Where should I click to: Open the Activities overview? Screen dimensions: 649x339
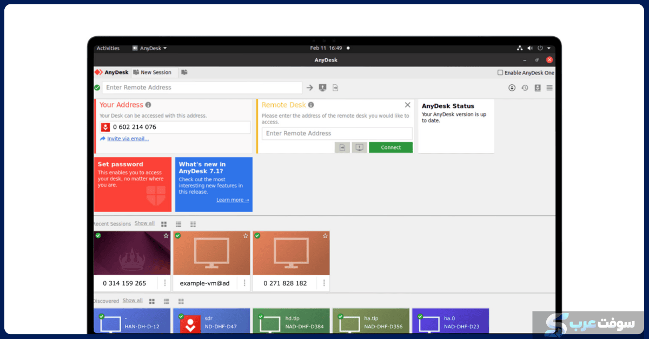[108, 48]
